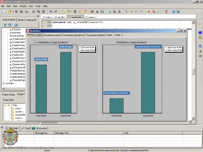Image resolution: width=203 pixels, height=152 pixels.
Task: Select cpu-lib.c in the Project files tree
Action: tap(19, 112)
